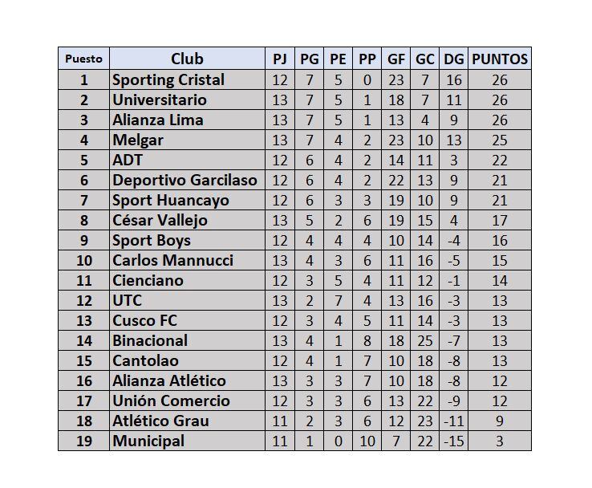This screenshot has height=488, width=592.
Task: Click the Carlos Mannucci cell
Action: [173, 260]
